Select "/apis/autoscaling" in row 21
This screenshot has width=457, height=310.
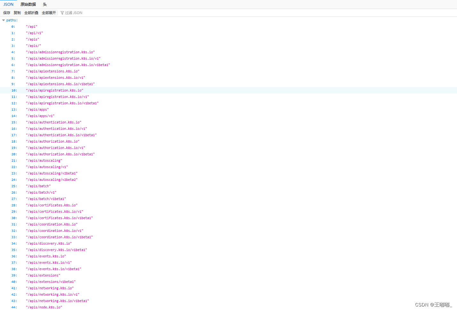(x=44, y=160)
